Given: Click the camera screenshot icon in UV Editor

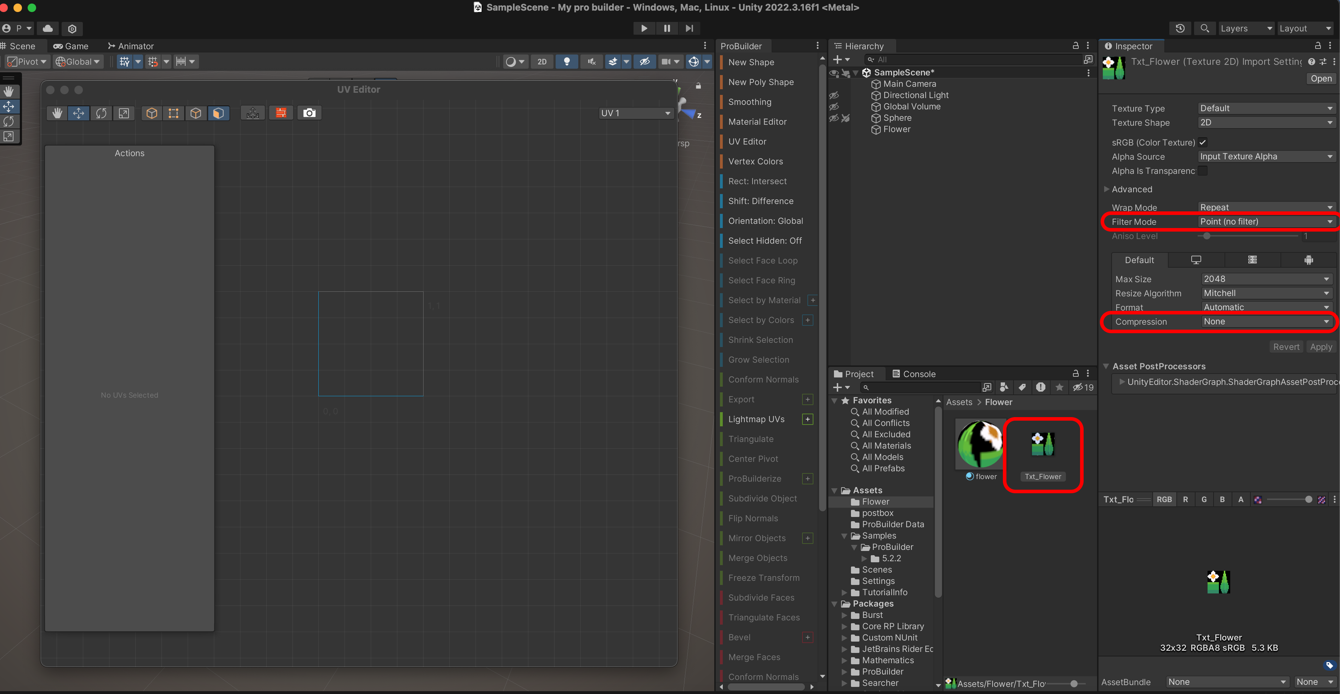Looking at the screenshot, I should point(309,113).
